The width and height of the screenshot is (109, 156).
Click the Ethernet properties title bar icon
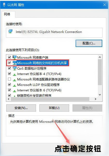[4, 5]
